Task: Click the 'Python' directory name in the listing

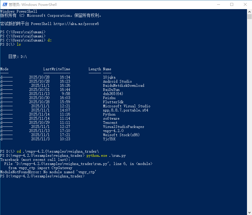Action: (109, 114)
